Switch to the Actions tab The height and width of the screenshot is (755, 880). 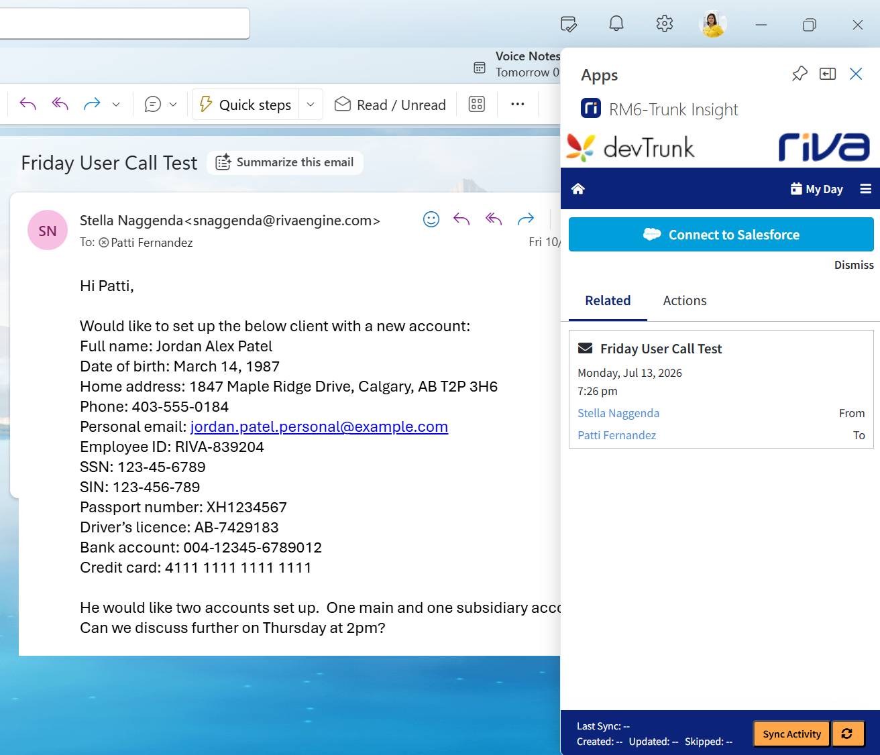[685, 300]
